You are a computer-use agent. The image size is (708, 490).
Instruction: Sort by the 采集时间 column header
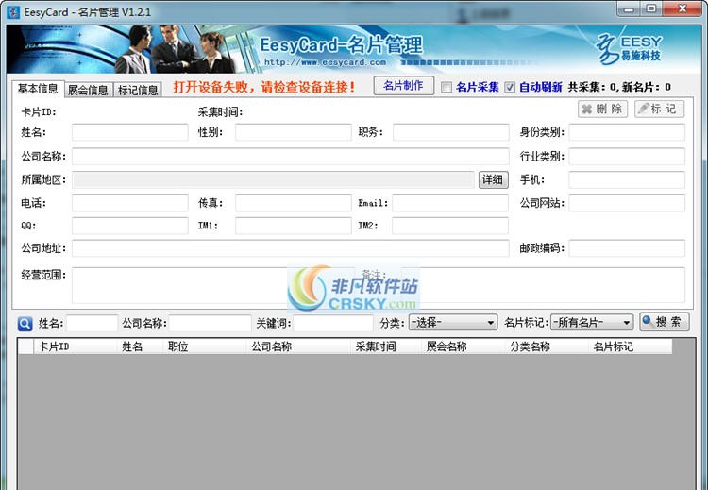point(386,346)
